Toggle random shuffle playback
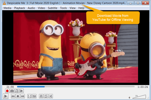Viewport: 151px width, 100px height. [51, 96]
